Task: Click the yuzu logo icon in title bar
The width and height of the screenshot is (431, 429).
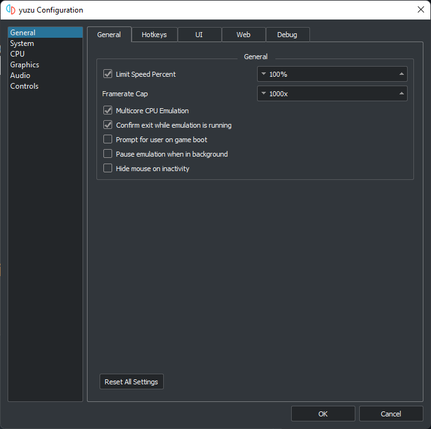Action: pyautogui.click(x=11, y=10)
